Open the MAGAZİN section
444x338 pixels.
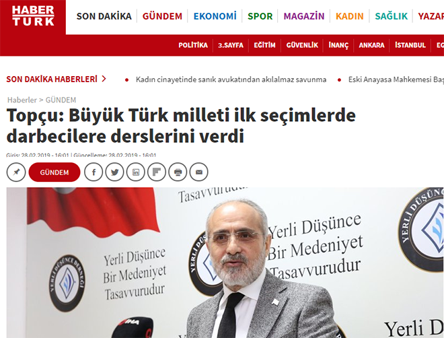point(304,16)
